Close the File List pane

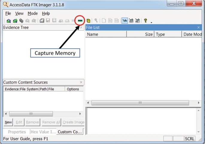pyautogui.click(x=199, y=28)
